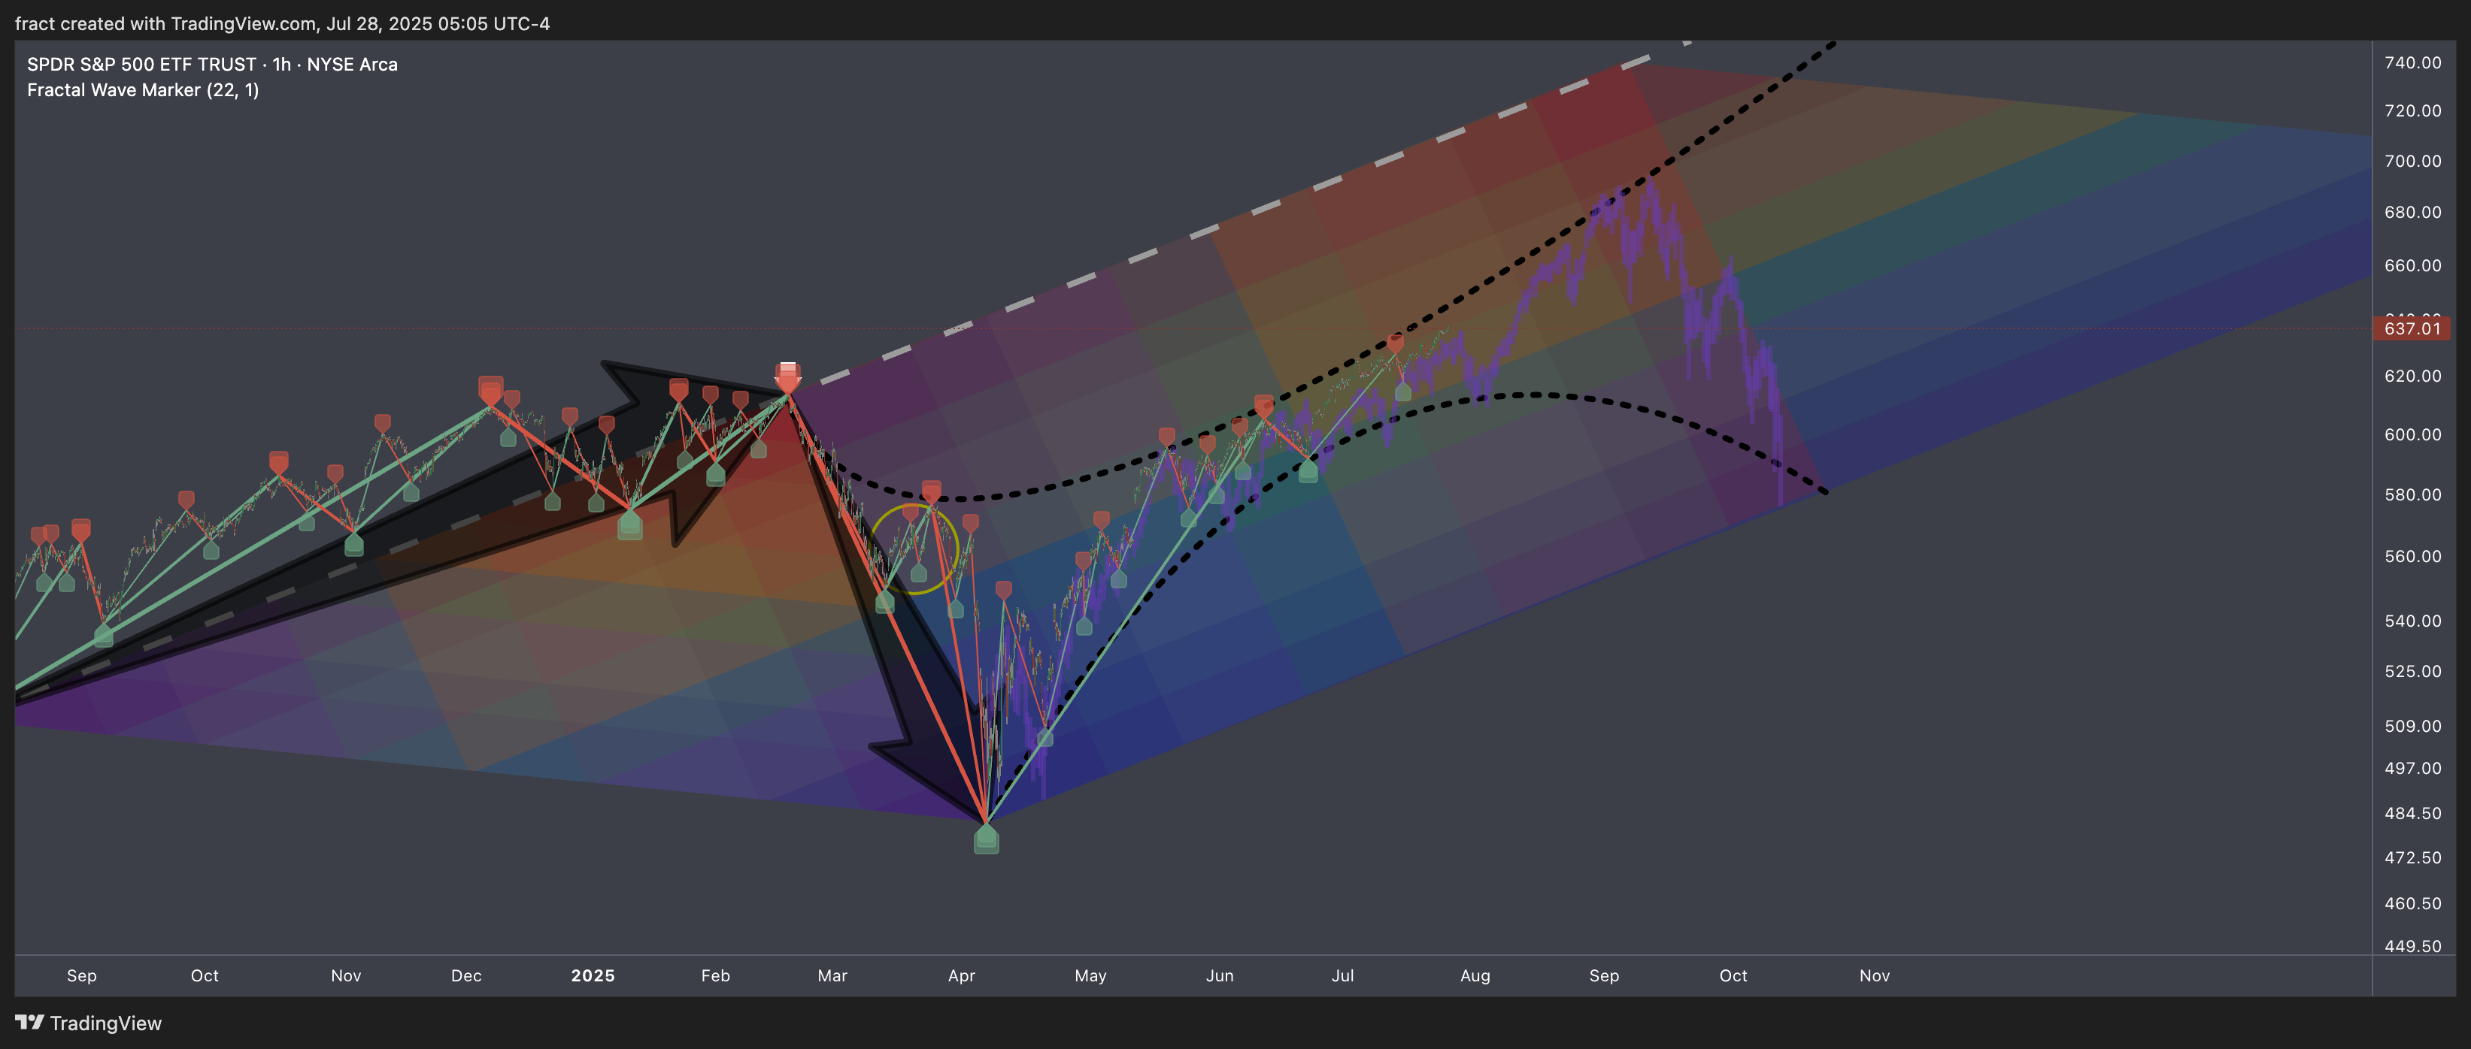Image resolution: width=2471 pixels, height=1049 pixels.
Task: Click the Mar time axis label
Action: [x=832, y=975]
